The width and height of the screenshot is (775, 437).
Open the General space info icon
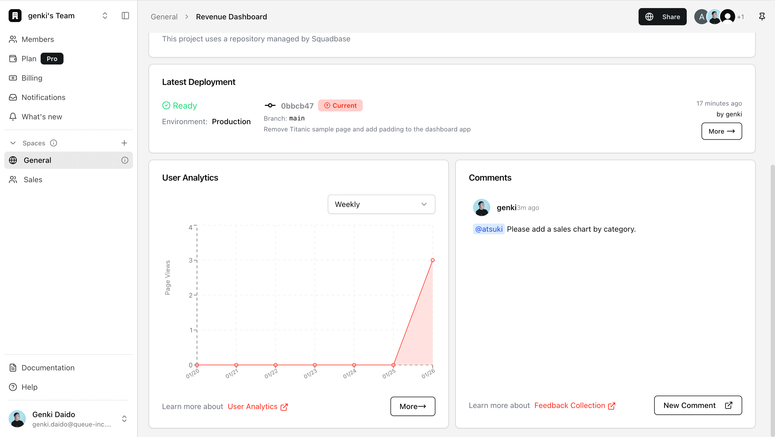pyautogui.click(x=125, y=160)
